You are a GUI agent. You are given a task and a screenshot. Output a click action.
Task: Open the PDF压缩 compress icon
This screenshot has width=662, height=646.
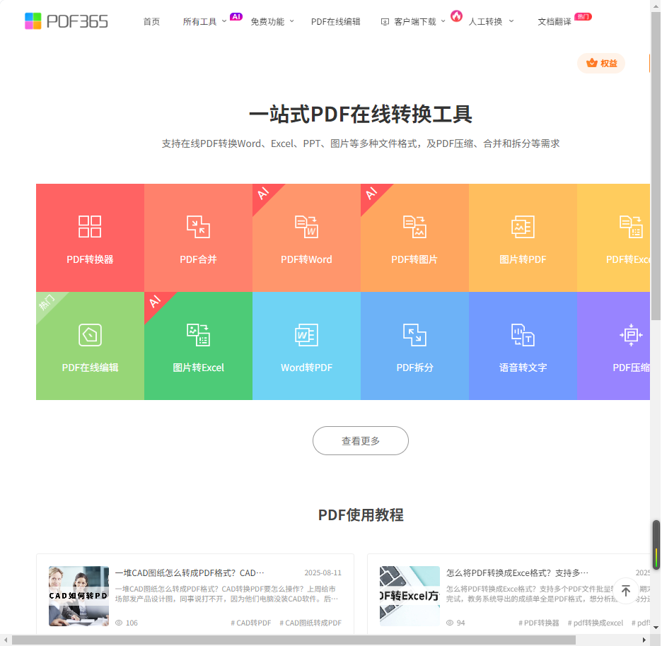pos(631,335)
